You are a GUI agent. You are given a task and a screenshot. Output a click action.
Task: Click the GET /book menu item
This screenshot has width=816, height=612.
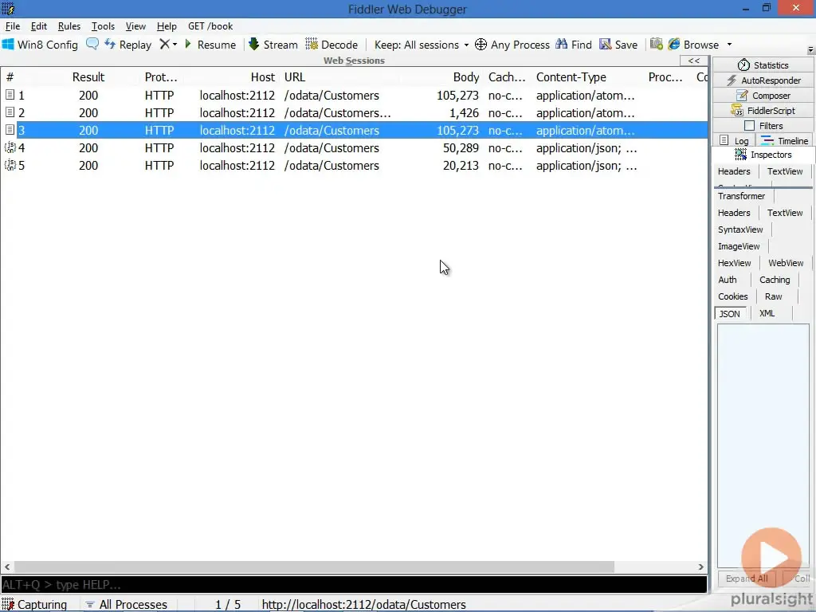point(210,26)
